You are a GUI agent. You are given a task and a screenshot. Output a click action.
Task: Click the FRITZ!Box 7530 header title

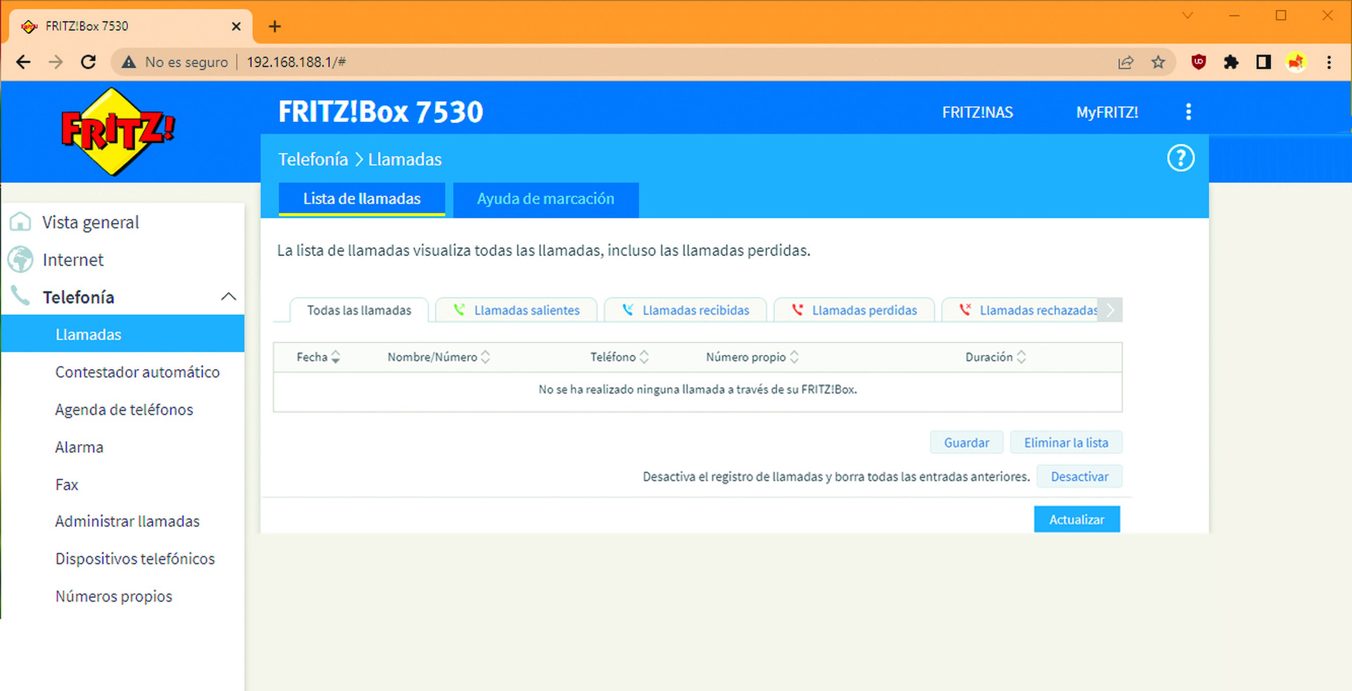[x=381, y=112]
